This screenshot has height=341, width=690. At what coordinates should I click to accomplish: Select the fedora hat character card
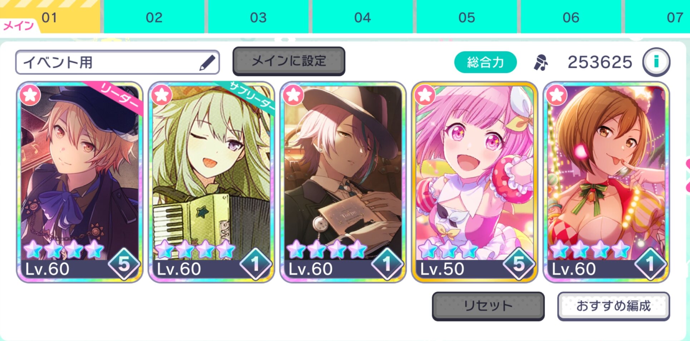click(343, 182)
